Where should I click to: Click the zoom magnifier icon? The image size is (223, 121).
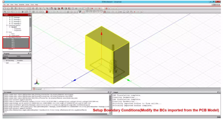(40, 9)
